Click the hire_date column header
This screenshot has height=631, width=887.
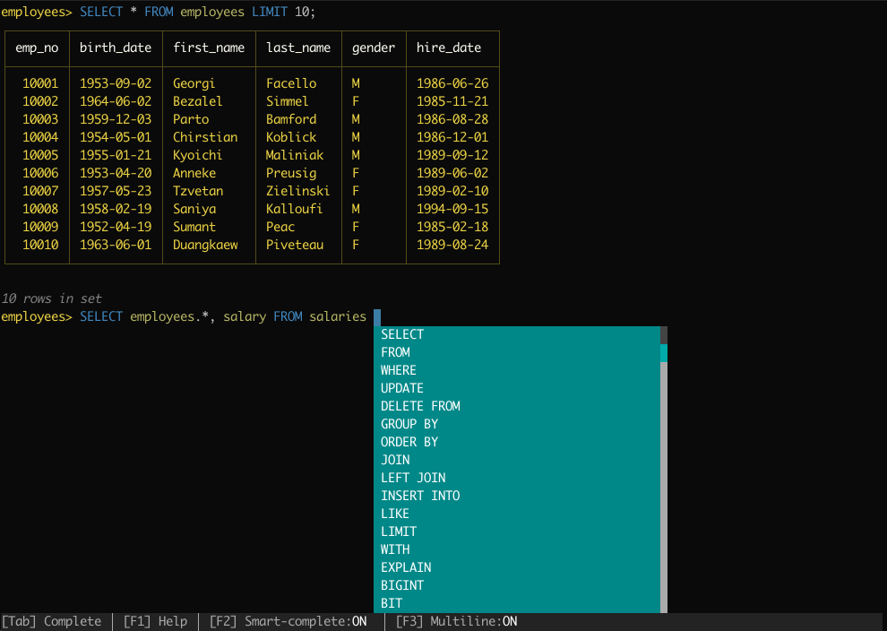(x=449, y=48)
